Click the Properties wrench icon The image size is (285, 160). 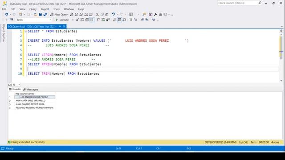[155, 14]
